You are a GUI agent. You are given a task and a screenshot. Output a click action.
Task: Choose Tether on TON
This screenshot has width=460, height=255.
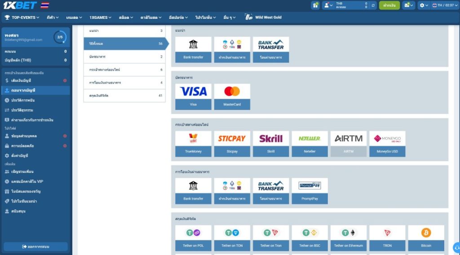click(x=232, y=238)
